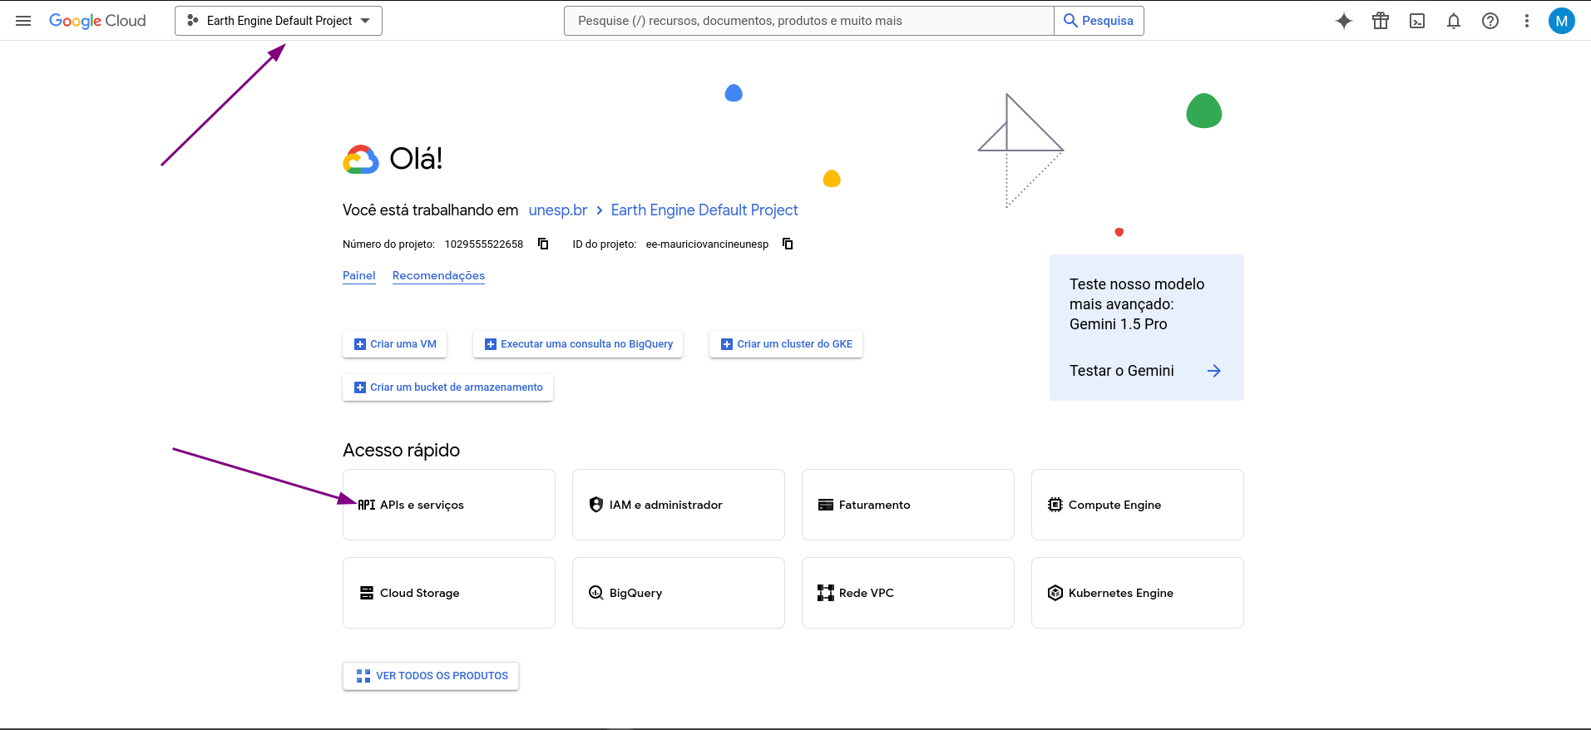Open the Earth Engine Default Project selector
Viewport: 1591px width, 730px height.
point(279,21)
